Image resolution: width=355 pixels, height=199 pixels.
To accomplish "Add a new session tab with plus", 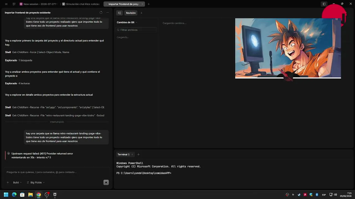I will (149, 4).
